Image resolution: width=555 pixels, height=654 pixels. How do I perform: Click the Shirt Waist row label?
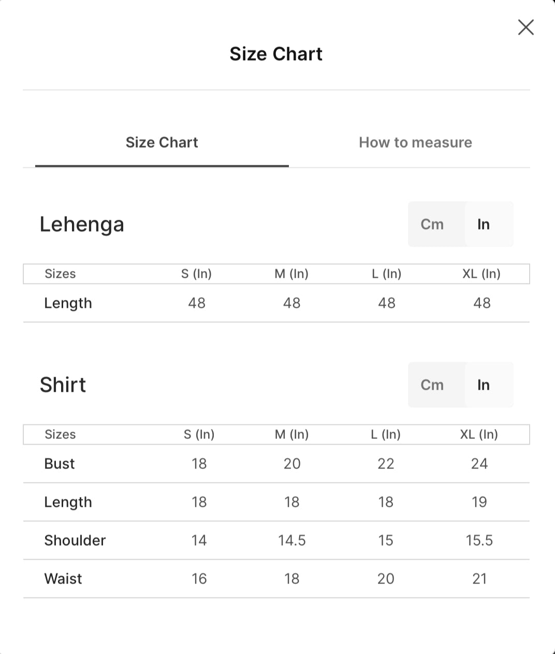tap(63, 579)
